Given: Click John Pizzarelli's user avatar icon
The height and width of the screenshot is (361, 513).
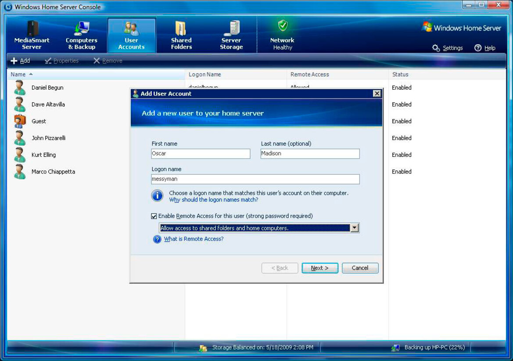Looking at the screenshot, I should 20,138.
